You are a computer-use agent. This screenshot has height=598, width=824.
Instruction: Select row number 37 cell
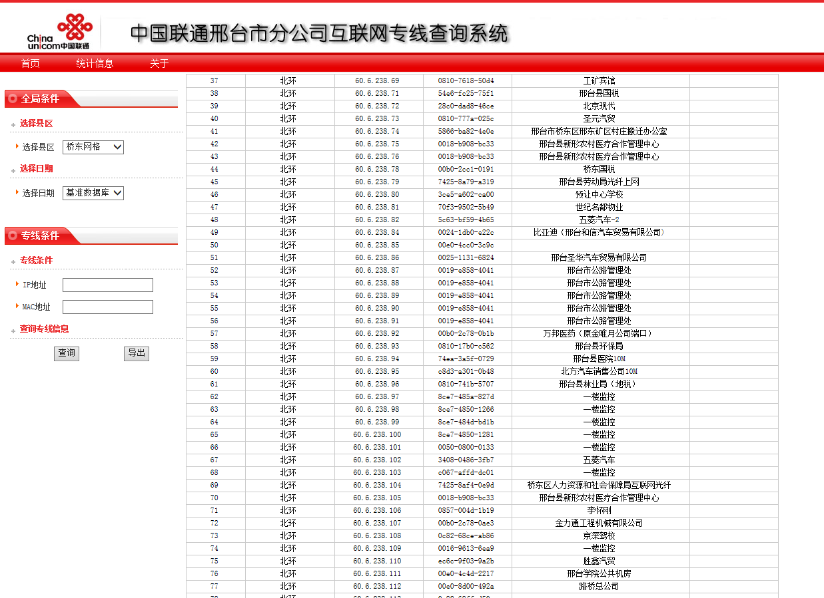pos(215,80)
